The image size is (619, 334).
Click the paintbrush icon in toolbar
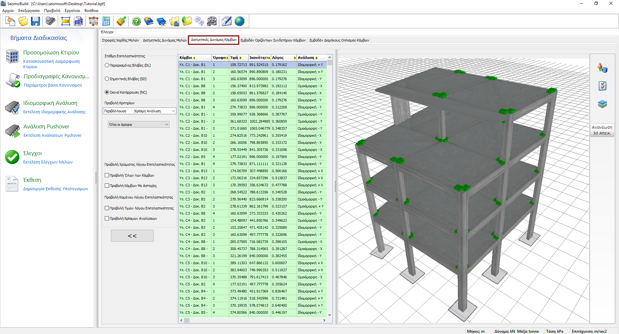[121, 22]
